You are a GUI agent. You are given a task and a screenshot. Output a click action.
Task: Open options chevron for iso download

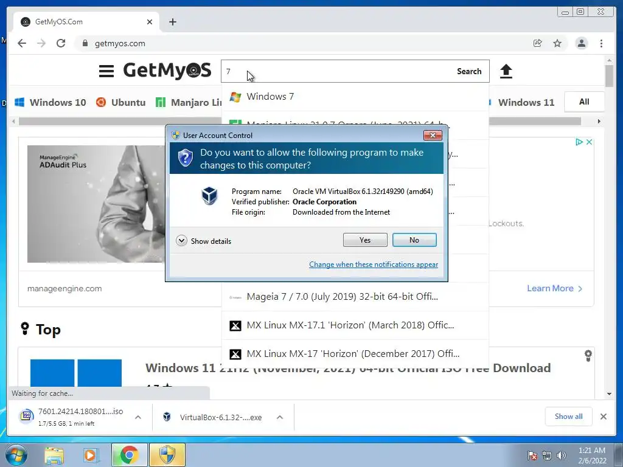point(138,417)
